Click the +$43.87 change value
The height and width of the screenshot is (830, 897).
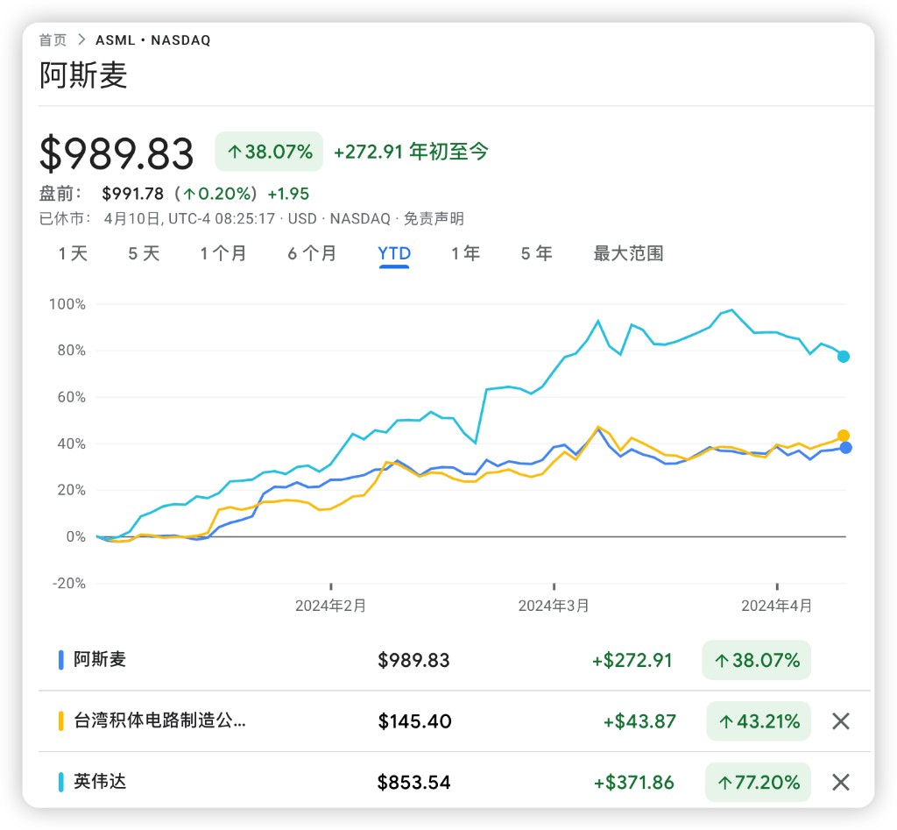coord(639,721)
